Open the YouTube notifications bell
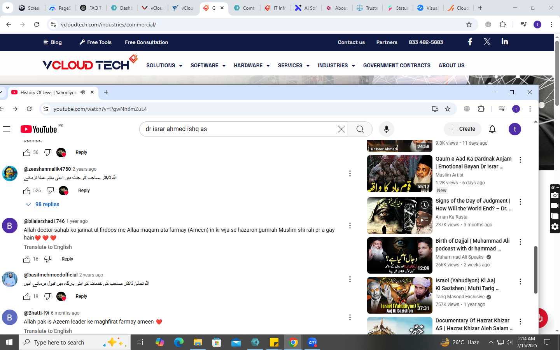560x350 pixels. [492, 129]
